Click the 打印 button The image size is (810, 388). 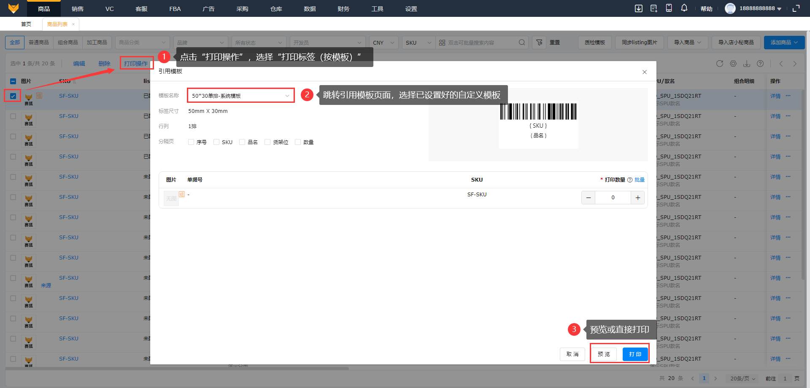click(x=635, y=354)
